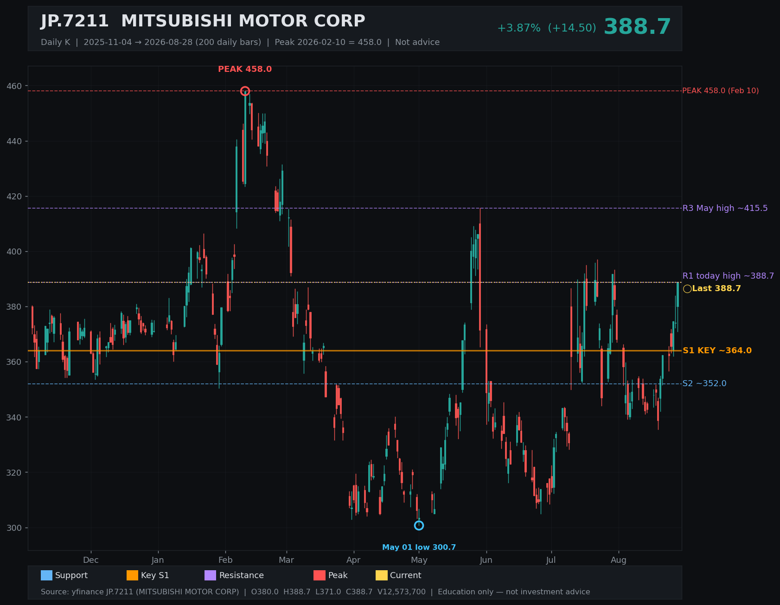The width and height of the screenshot is (780, 605).
Task: Click the 400 price axis tick
Action: [x=14, y=252]
